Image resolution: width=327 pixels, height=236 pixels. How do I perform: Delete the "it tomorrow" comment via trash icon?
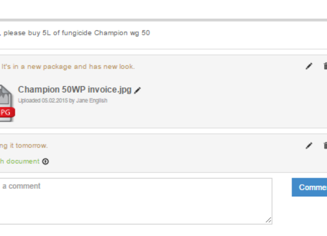click(x=325, y=146)
